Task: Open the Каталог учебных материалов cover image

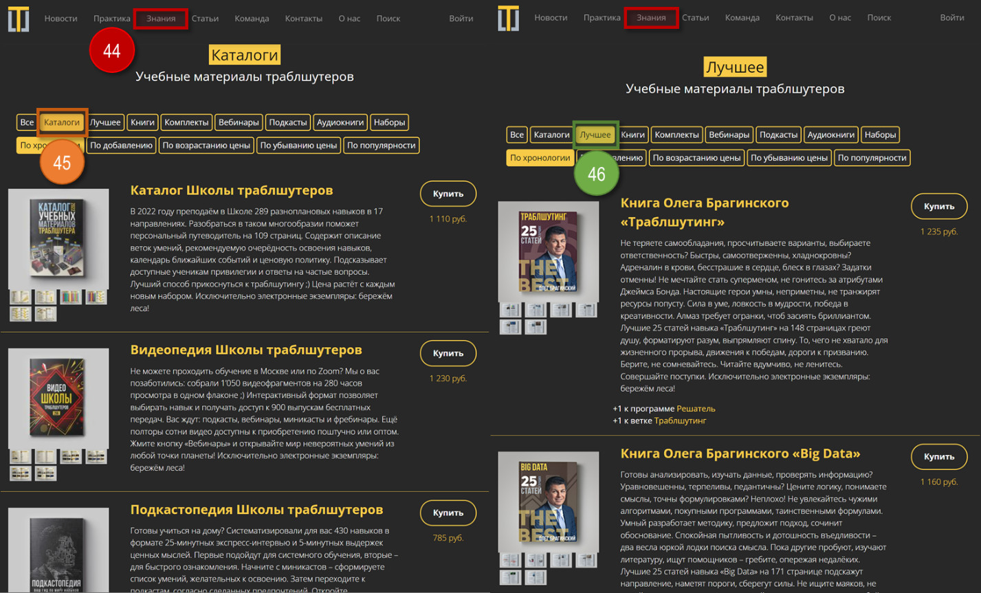Action: (58, 238)
